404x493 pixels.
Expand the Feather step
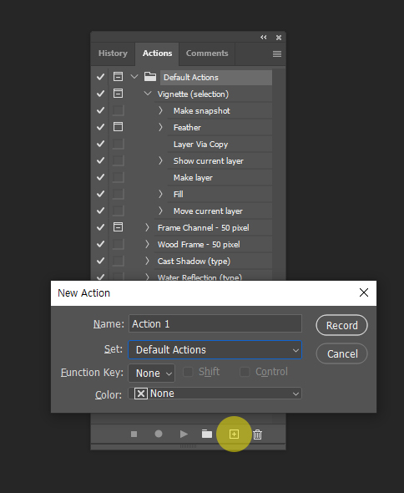[160, 127]
